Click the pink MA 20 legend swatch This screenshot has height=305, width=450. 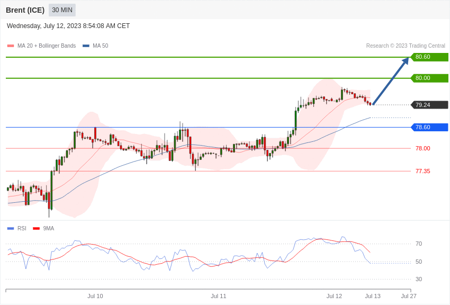[11, 46]
